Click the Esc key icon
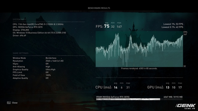The image size is (198, 111). point(9,103)
